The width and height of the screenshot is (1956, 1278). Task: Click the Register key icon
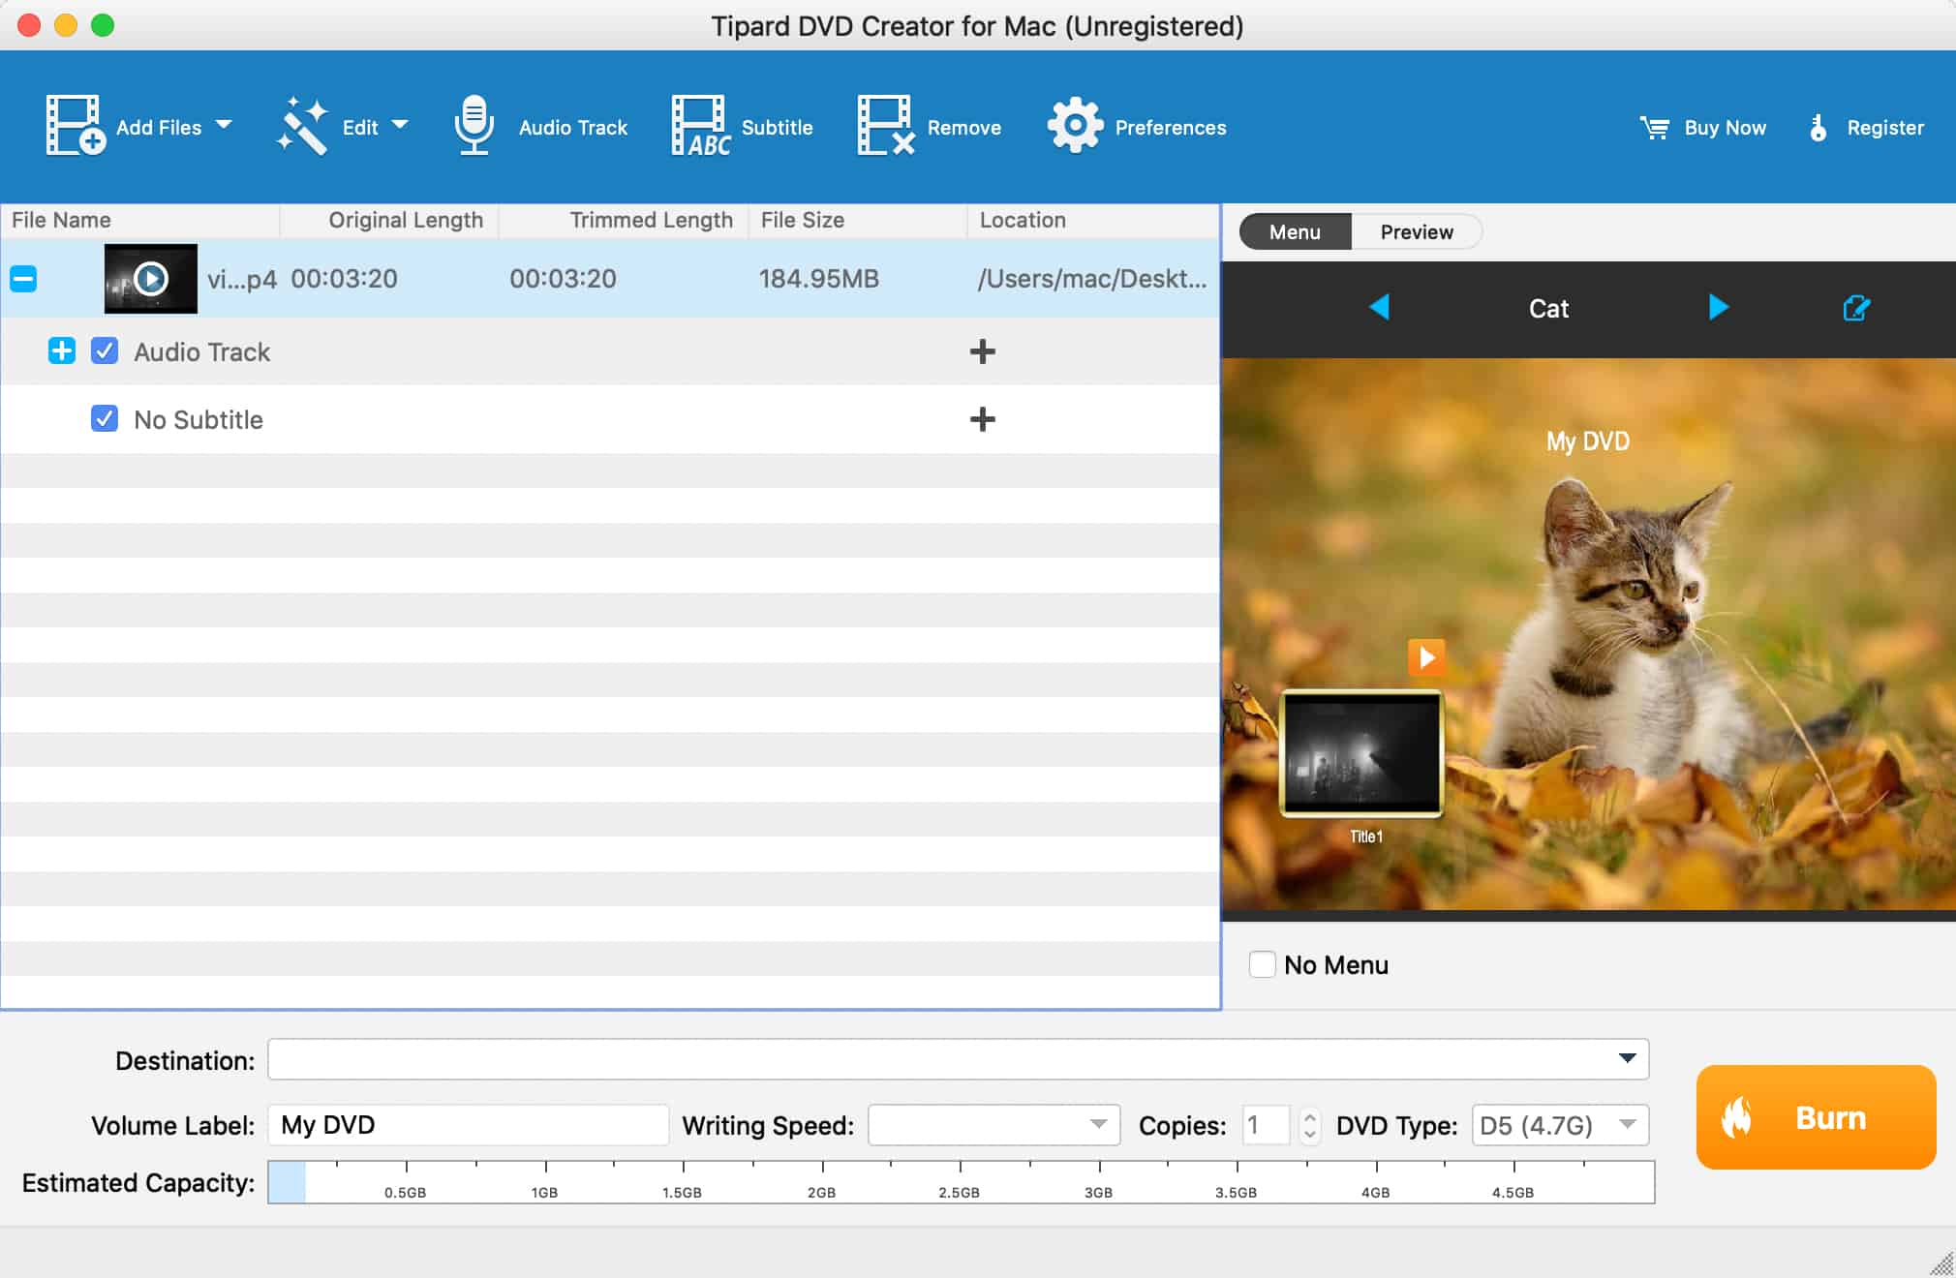(x=1818, y=128)
